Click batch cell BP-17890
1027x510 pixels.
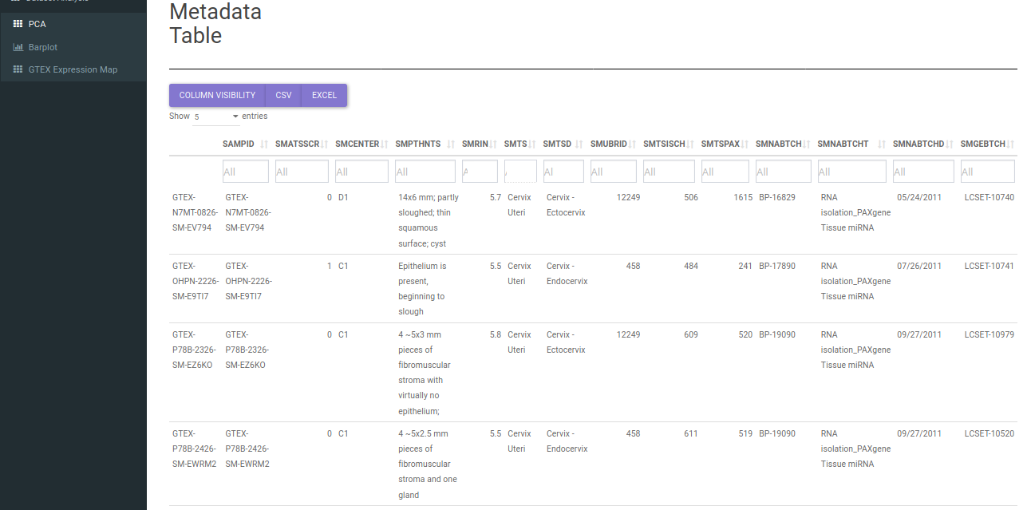pyautogui.click(x=777, y=266)
